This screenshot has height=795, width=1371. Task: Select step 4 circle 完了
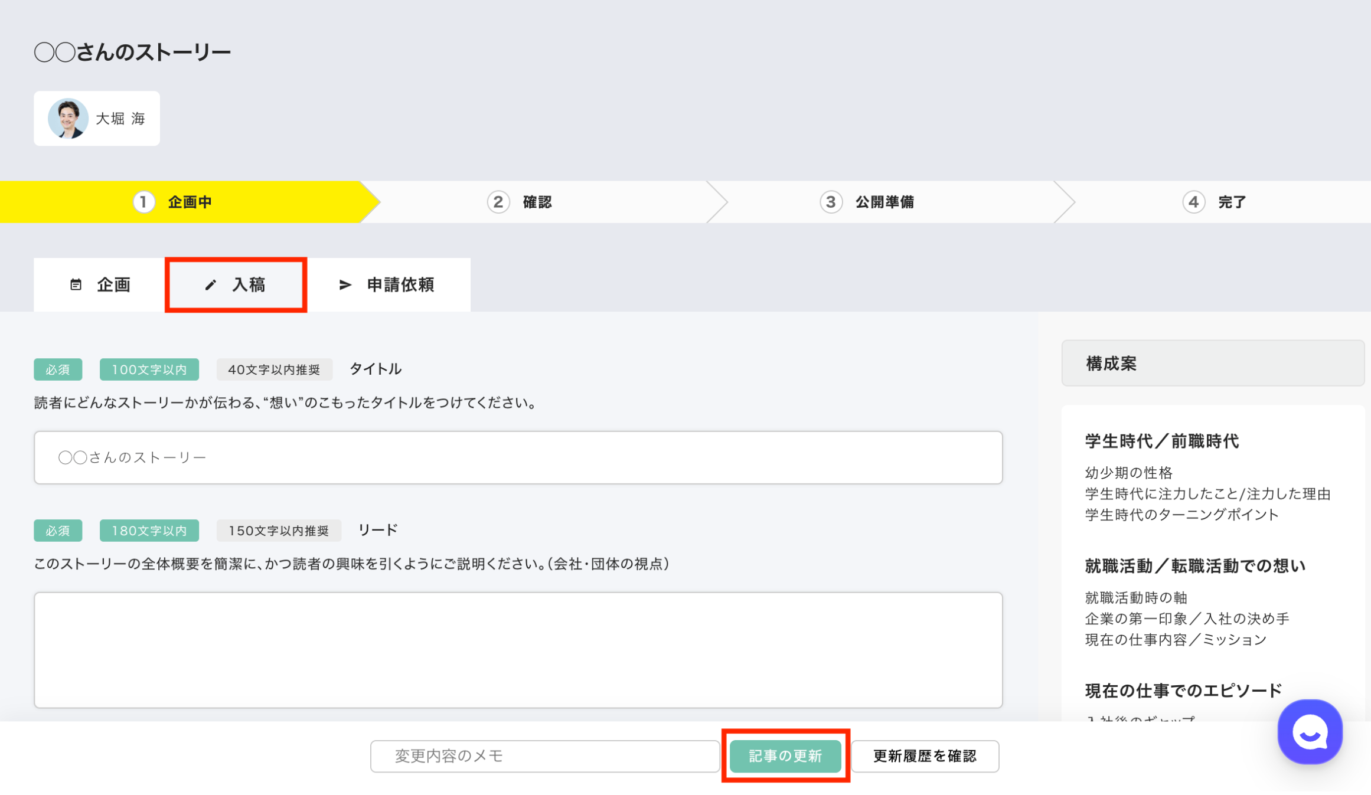(1193, 202)
